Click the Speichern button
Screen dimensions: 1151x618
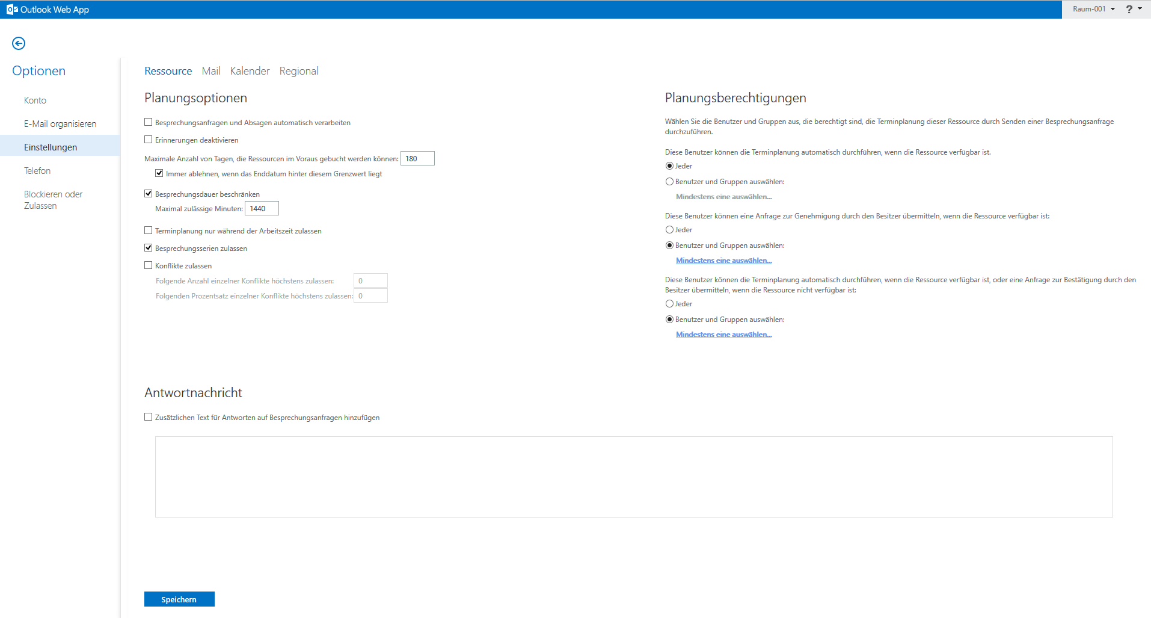tap(179, 599)
